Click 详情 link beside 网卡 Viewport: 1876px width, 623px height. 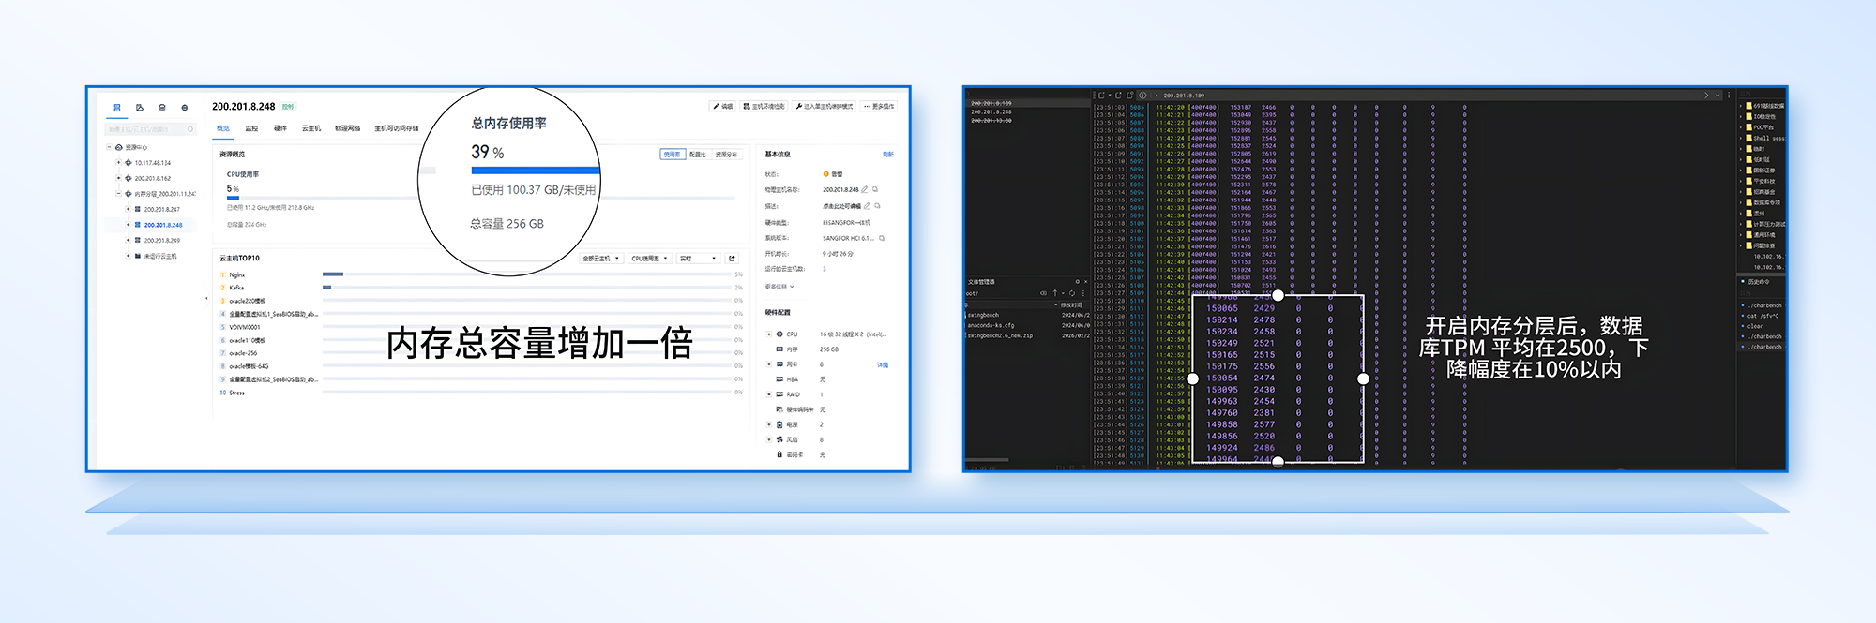[883, 365]
